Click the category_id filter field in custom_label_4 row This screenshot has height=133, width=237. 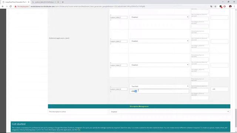coord(200,98)
